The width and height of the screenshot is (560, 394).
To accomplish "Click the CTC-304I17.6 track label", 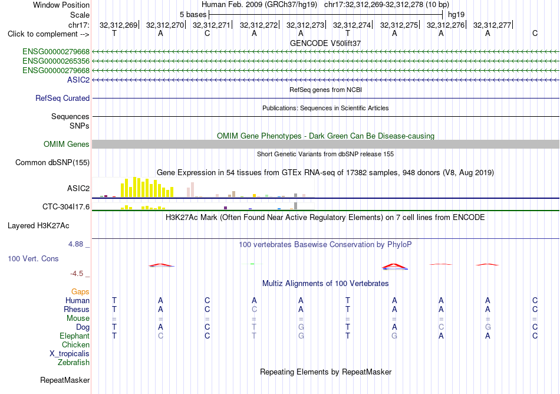I will point(66,207).
